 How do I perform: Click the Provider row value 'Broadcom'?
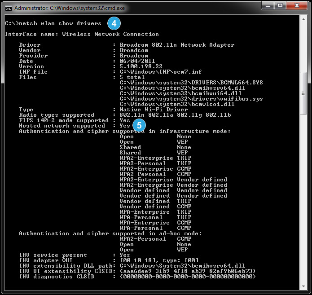(134, 56)
